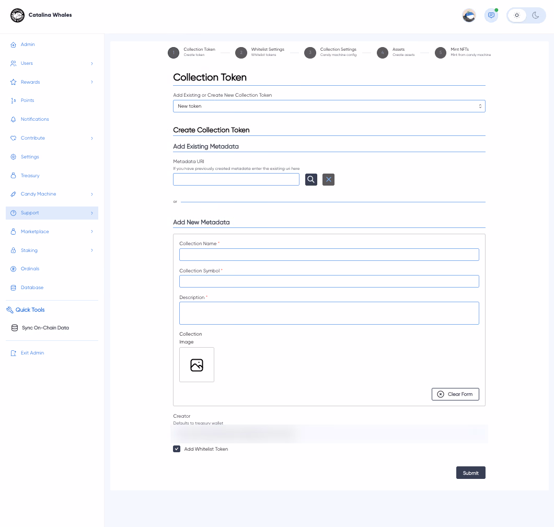Go to step 3 Collection Settings
Viewport: 554px width, 527px height.
331,52
